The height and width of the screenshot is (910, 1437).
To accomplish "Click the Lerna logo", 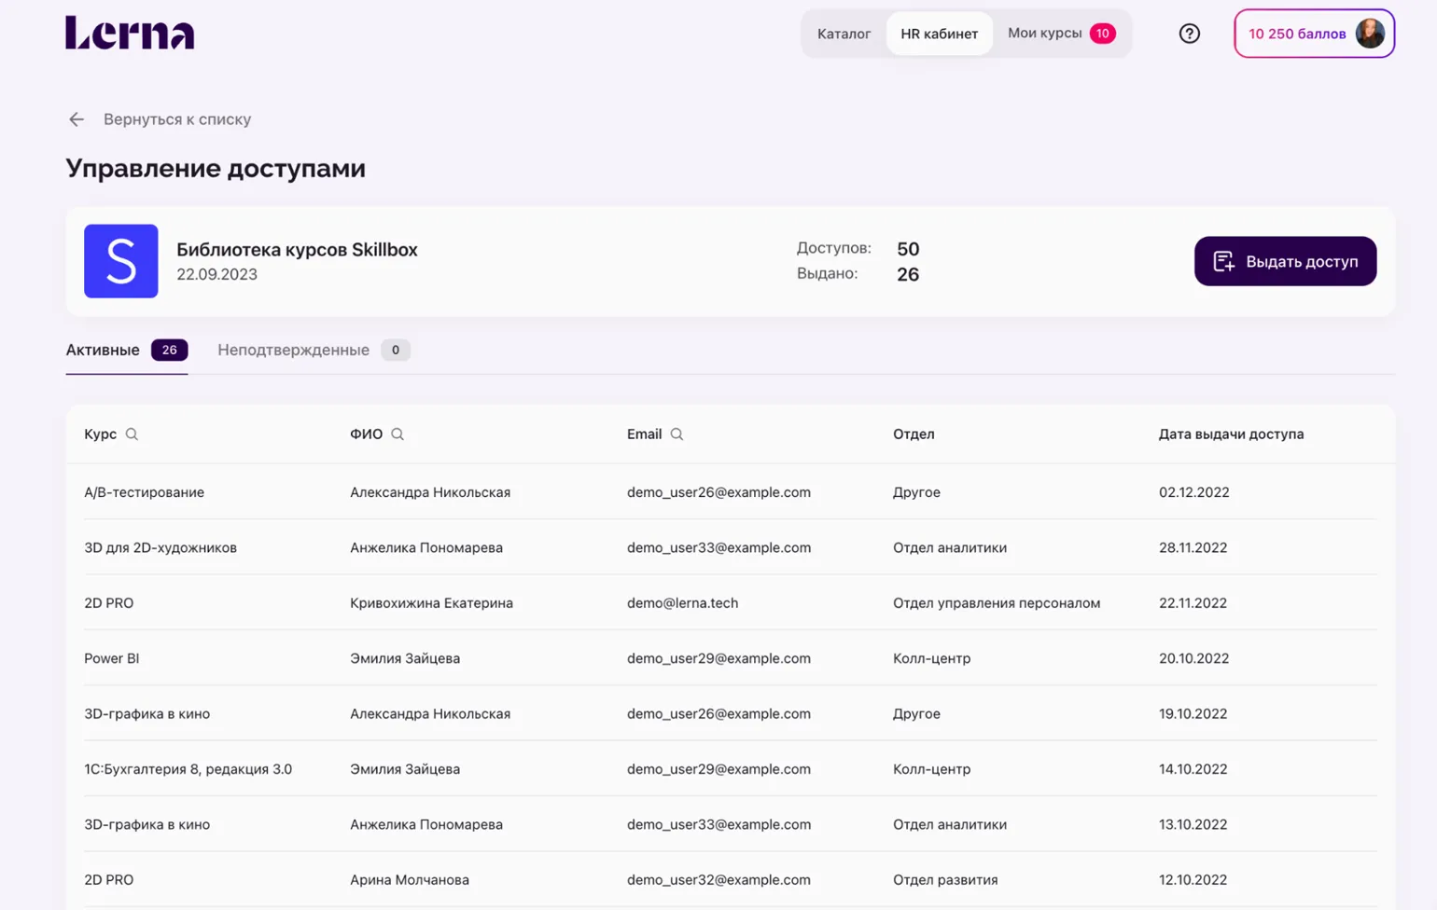I will point(130,33).
